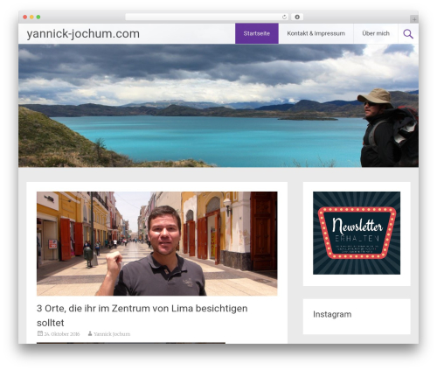Reload page via address bar icon
The image size is (437, 370).
click(x=284, y=17)
